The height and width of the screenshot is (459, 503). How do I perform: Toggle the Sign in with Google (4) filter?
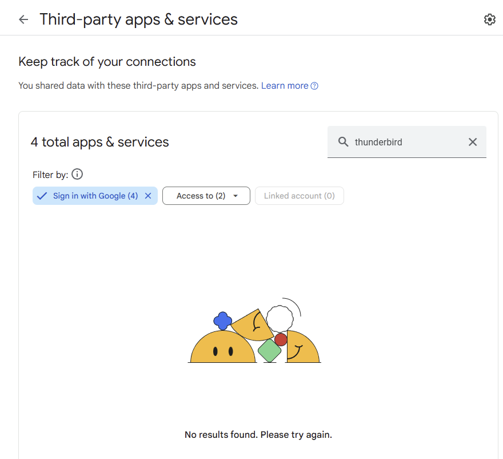(x=95, y=196)
